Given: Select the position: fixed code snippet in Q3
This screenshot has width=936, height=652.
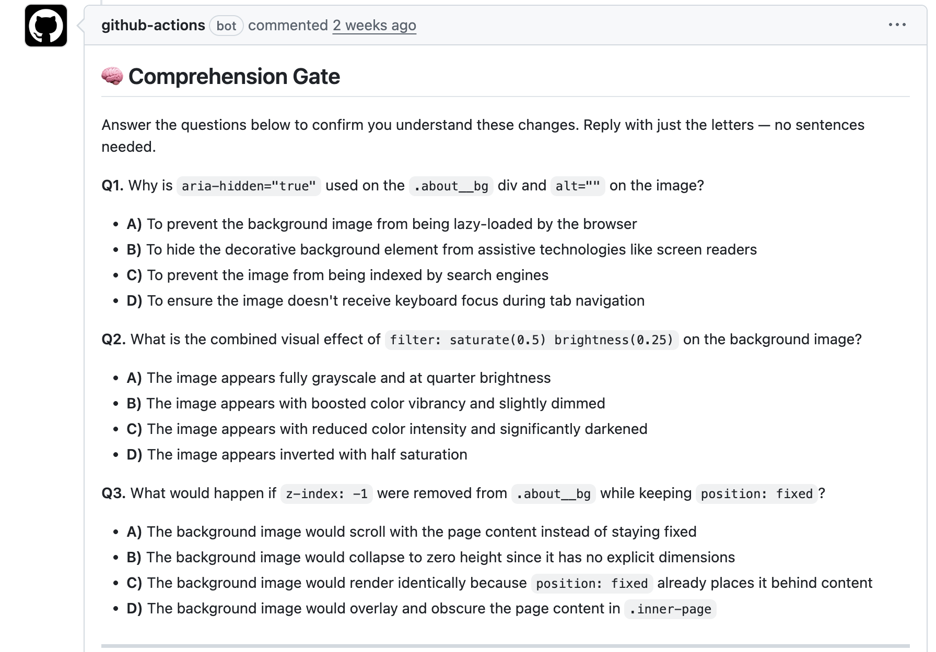Looking at the screenshot, I should (x=757, y=494).
